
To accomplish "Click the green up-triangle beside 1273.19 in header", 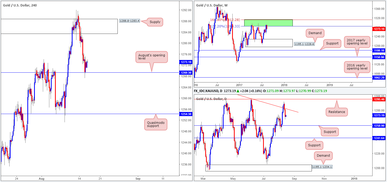I will click(238, 91).
